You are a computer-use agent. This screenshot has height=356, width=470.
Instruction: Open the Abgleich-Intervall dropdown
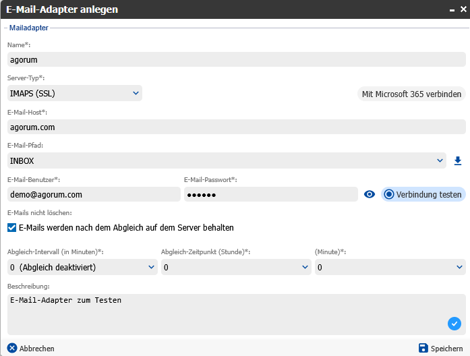pyautogui.click(x=82, y=268)
